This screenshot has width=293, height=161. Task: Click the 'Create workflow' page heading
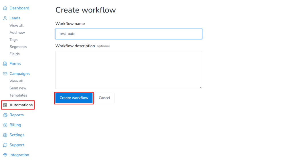pos(86,10)
